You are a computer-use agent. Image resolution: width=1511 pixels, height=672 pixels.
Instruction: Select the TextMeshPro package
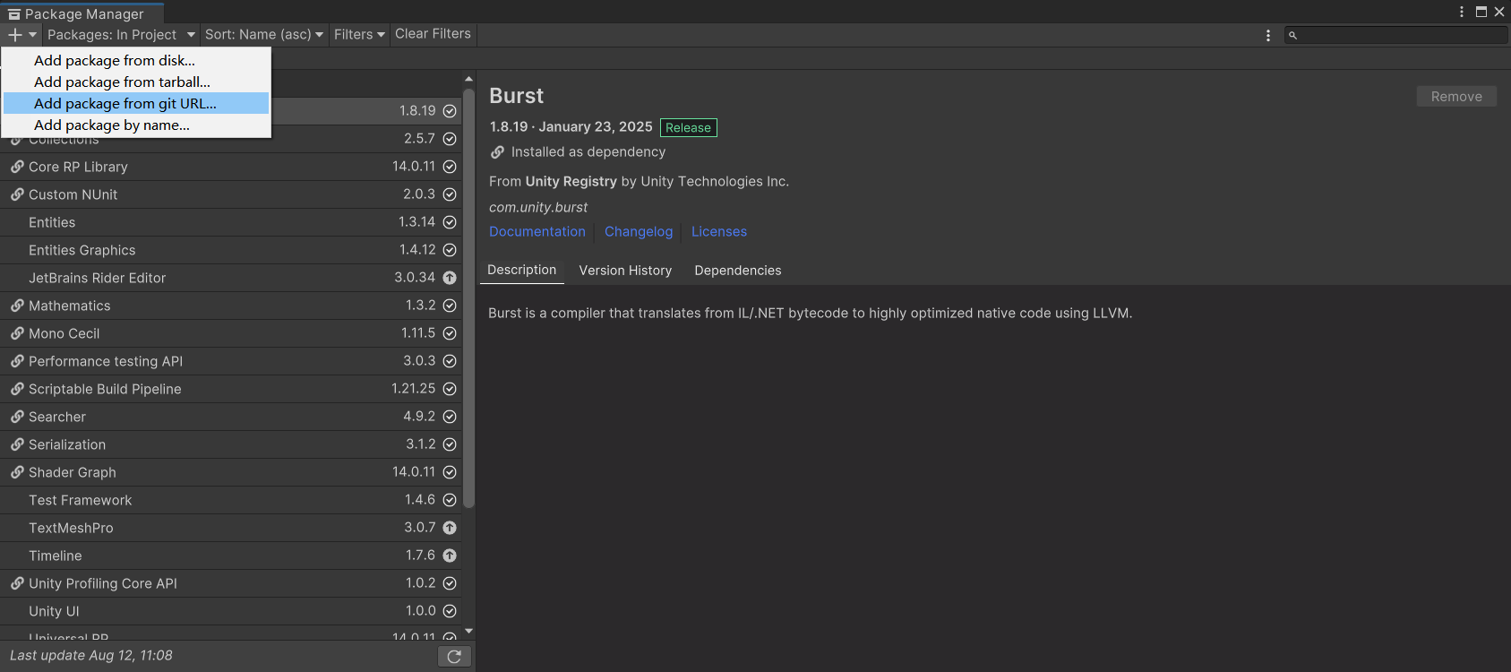point(231,528)
